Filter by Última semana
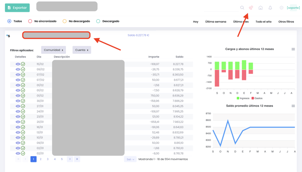Viewport: 302px width, 172px height. (216, 21)
